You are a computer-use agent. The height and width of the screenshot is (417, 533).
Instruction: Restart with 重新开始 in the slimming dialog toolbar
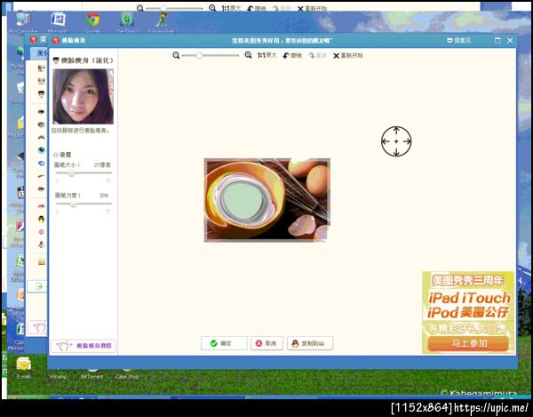(x=348, y=55)
